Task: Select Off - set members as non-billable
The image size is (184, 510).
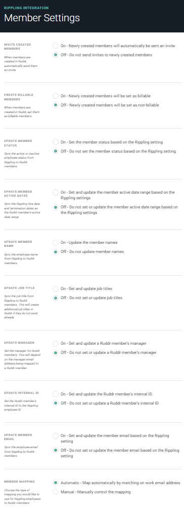Action: 56,105
